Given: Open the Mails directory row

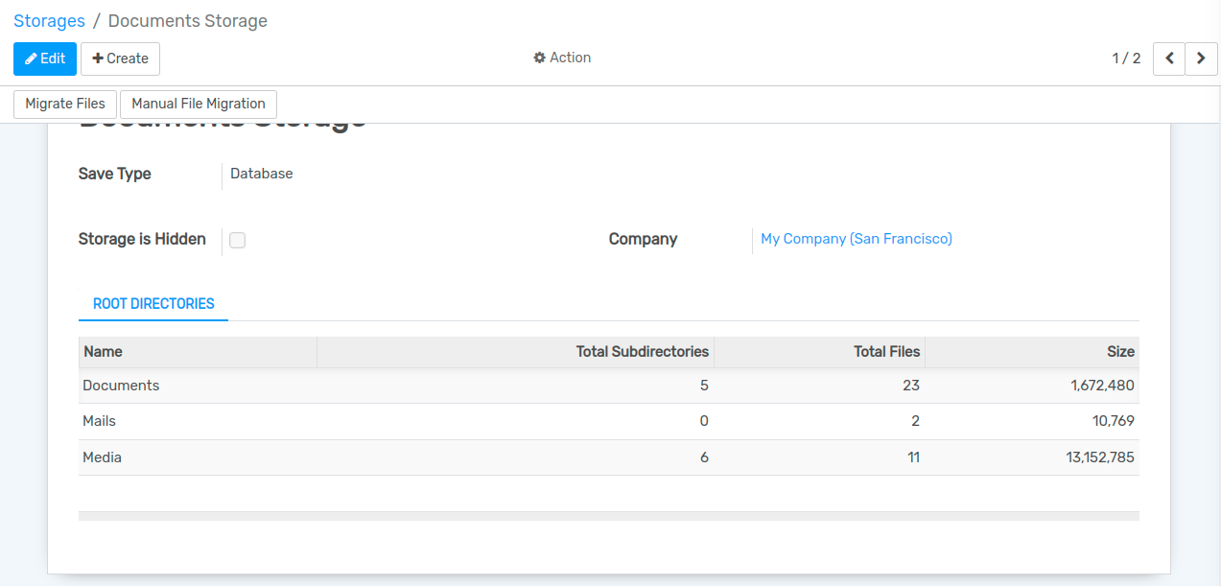Looking at the screenshot, I should pyautogui.click(x=99, y=421).
